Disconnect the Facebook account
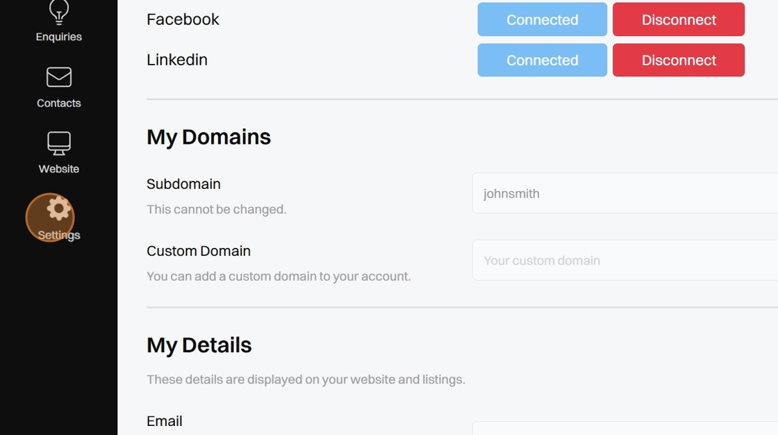The image size is (778, 435). (x=678, y=19)
